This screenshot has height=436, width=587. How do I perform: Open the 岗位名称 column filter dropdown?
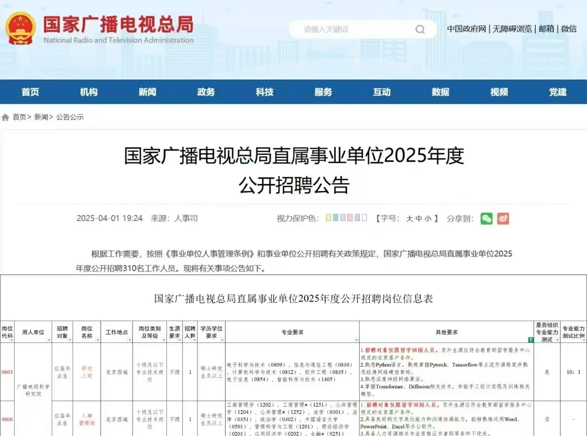click(98, 340)
